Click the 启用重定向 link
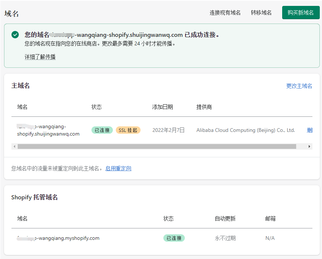The width and height of the screenshot is (322, 259). click(x=118, y=168)
